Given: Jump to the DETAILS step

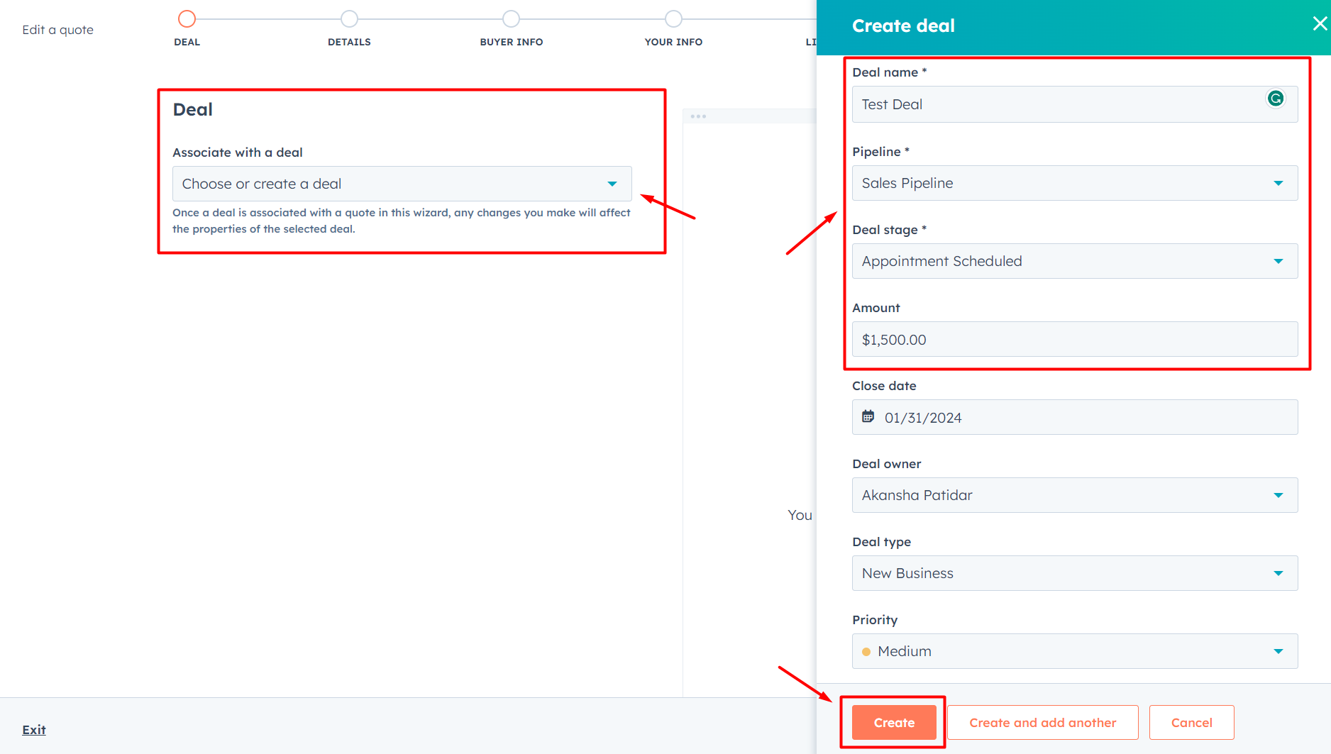Looking at the screenshot, I should tap(349, 19).
